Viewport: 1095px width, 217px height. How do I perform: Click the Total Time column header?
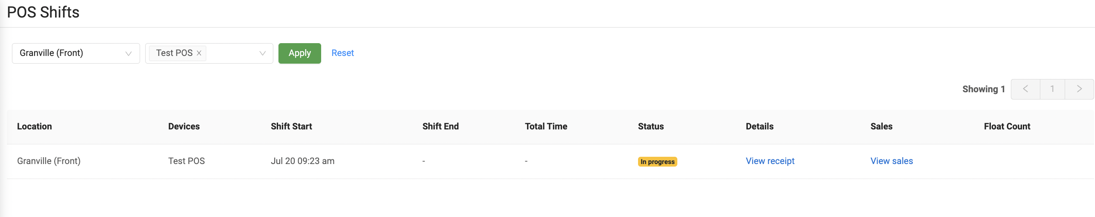pyautogui.click(x=546, y=126)
